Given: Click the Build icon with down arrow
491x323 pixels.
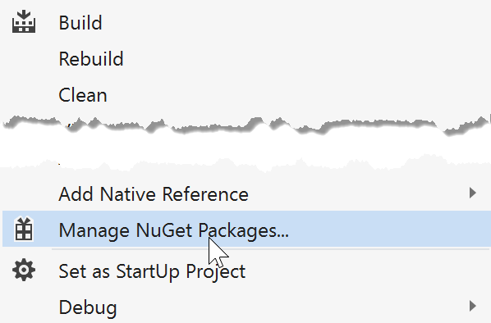Looking at the screenshot, I should [x=24, y=21].
